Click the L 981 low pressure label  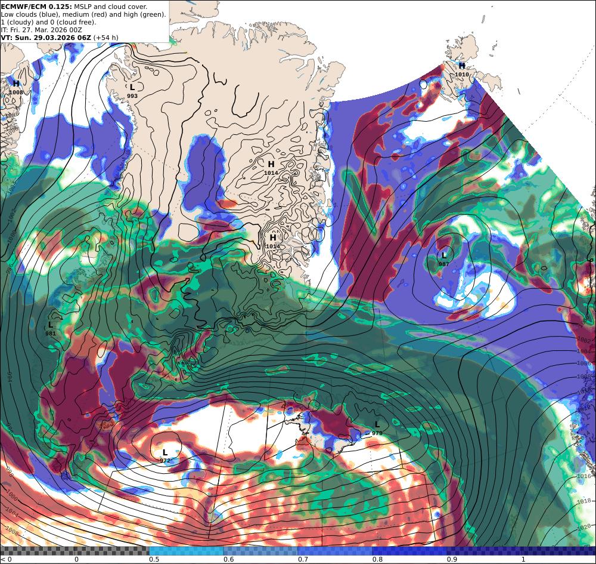(51, 329)
